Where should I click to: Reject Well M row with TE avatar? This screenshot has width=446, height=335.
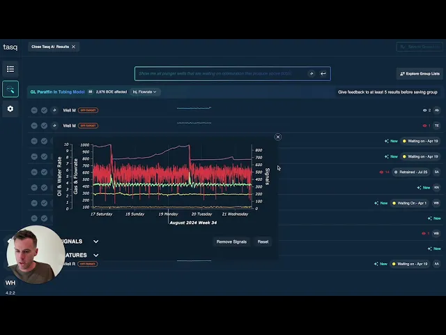tap(34, 126)
